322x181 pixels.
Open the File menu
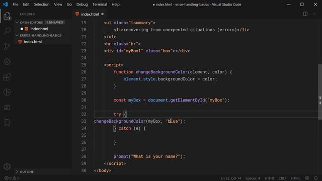(16, 5)
